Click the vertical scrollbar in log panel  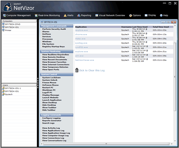pos(175,77)
